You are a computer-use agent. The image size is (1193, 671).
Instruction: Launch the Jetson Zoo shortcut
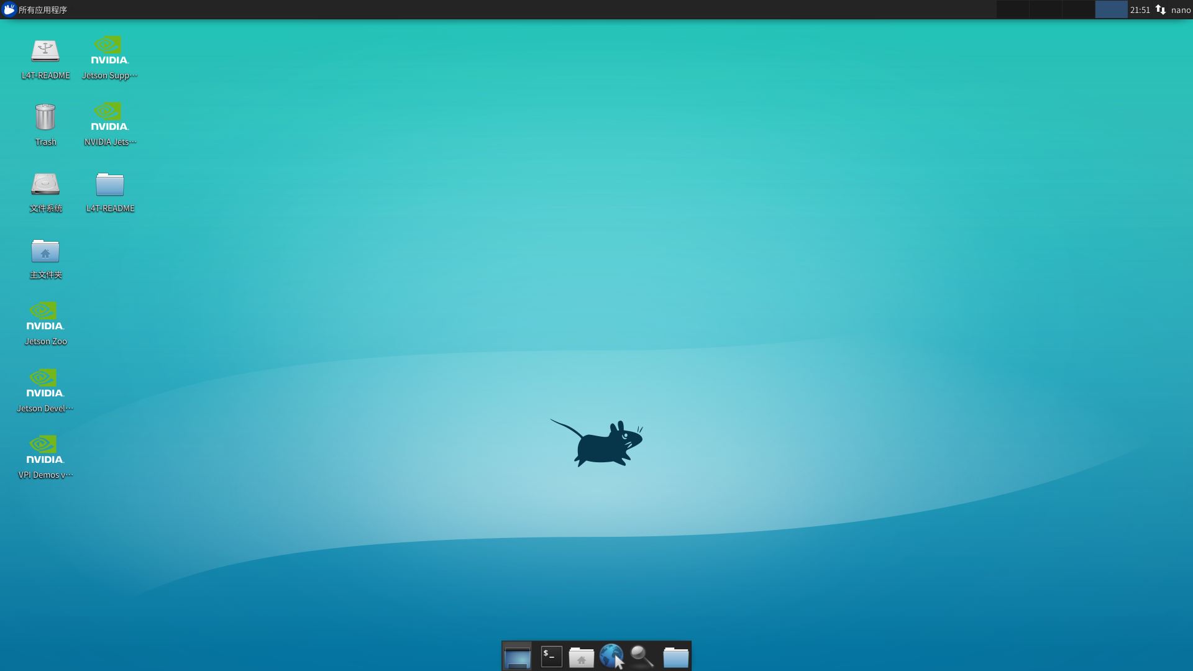45,317
